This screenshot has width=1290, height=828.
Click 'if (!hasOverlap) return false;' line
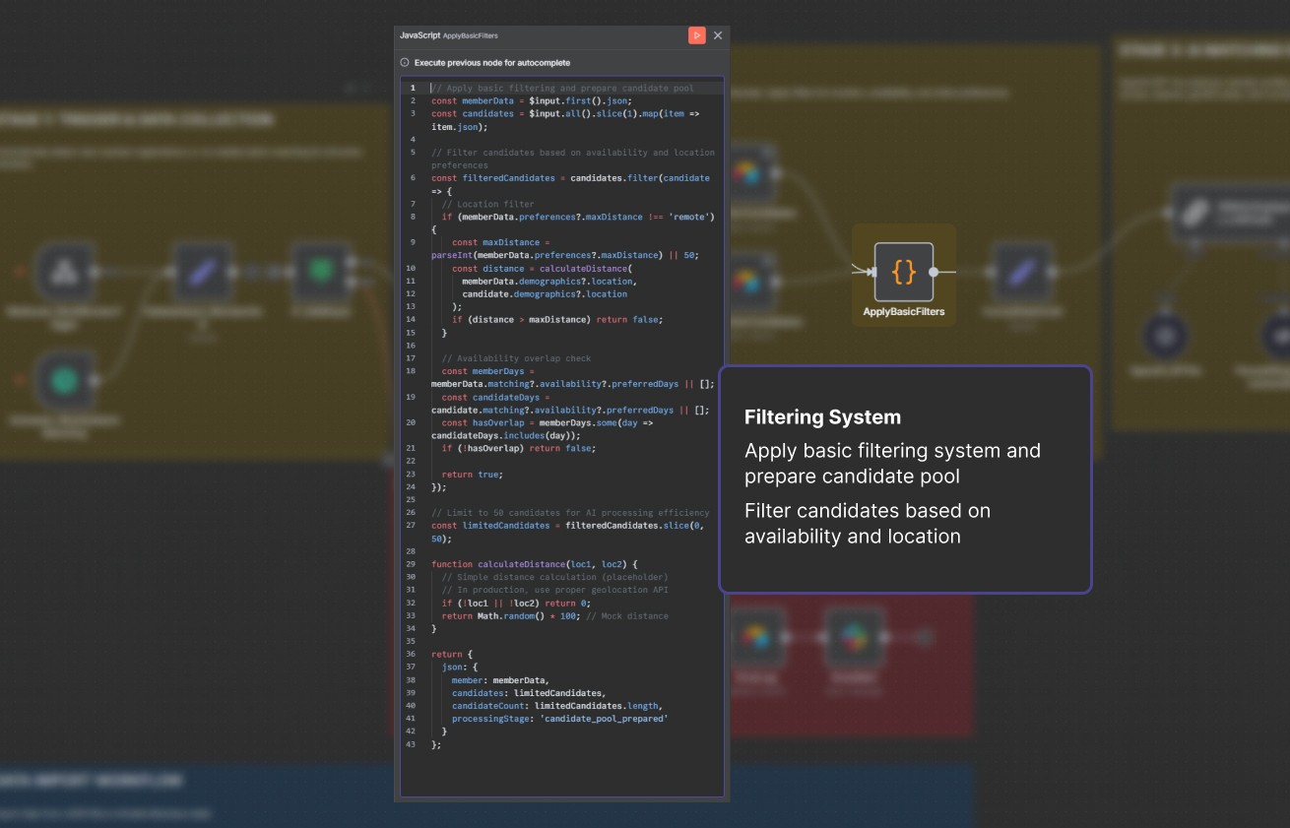(x=519, y=448)
